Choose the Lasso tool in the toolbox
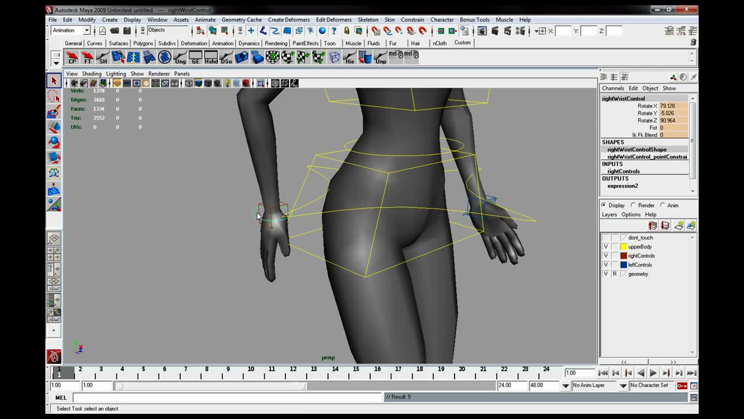 pos(54,97)
